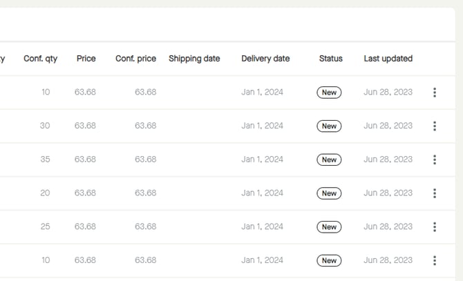The width and height of the screenshot is (463, 281).
Task: Click the Conf. price column header
Action: [135, 59]
